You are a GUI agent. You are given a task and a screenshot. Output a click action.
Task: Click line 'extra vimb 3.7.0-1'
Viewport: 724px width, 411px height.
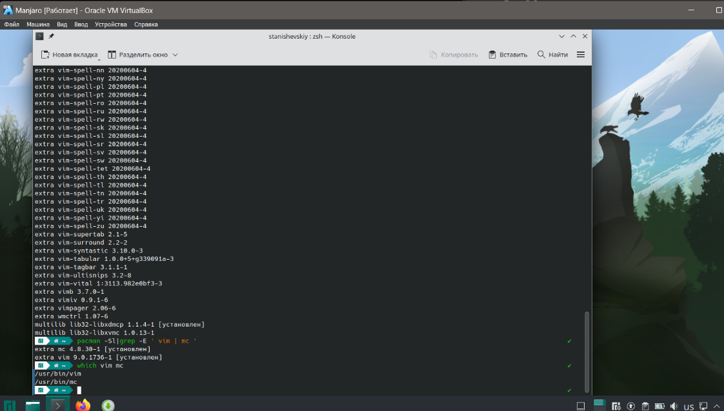[x=69, y=292]
